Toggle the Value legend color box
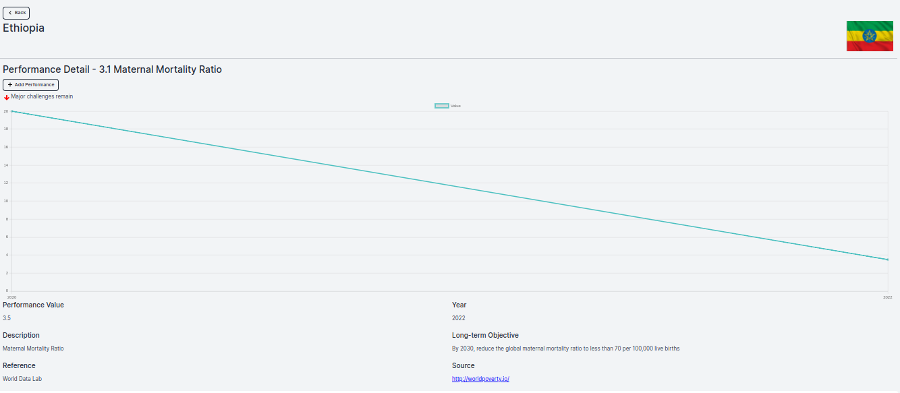 442,106
